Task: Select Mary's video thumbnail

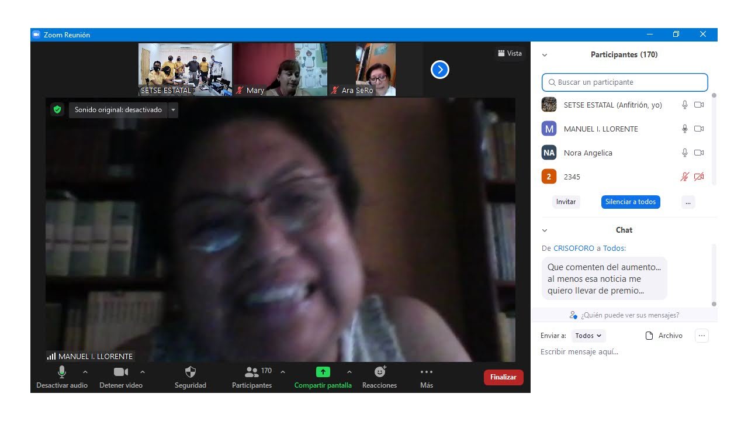Action: tap(280, 70)
